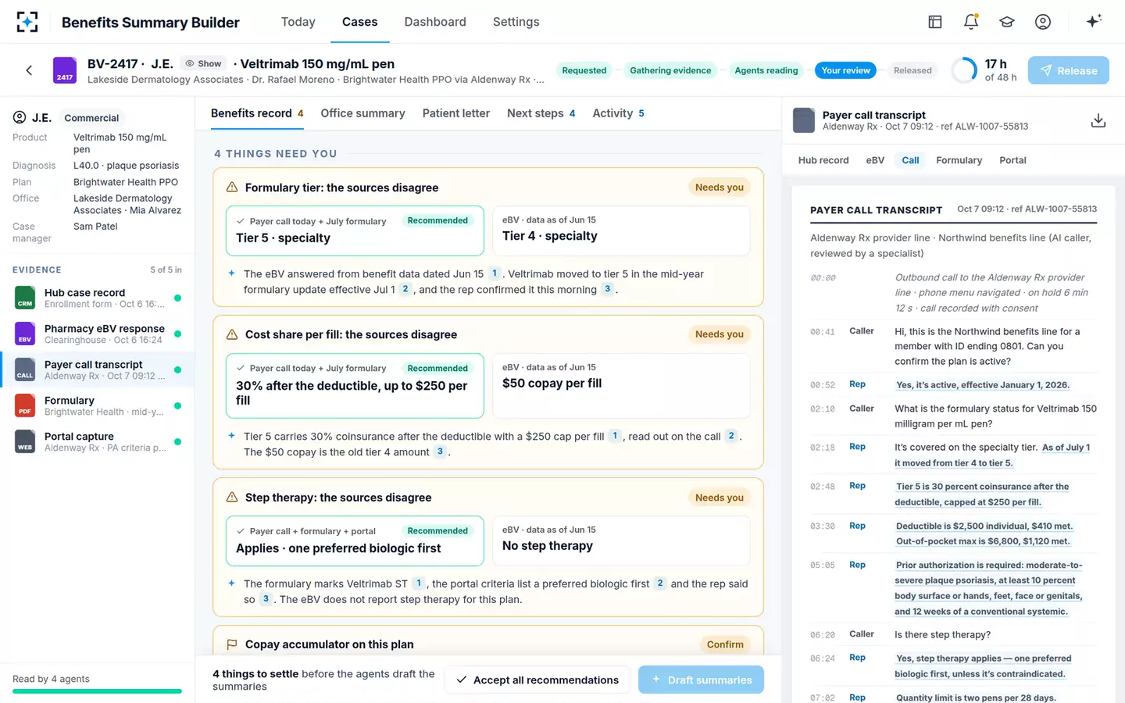Switch to the Office summary tab
This screenshot has height=703, width=1125.
(x=362, y=113)
